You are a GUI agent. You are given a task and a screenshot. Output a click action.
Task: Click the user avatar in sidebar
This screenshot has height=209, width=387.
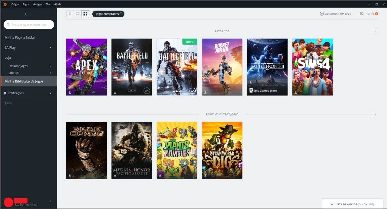tap(9, 202)
